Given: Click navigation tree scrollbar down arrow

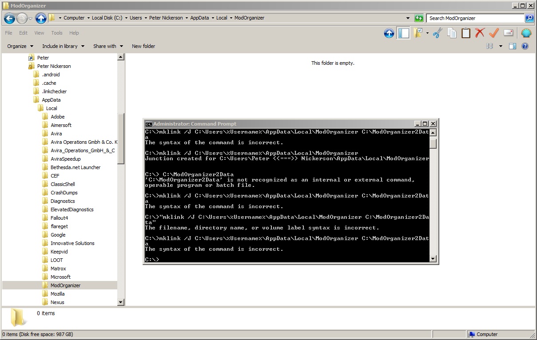Looking at the screenshot, I should tap(121, 302).
